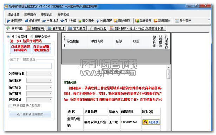The width and height of the screenshot is (216, 135).
Task: Click the 自定义邮箱地址搜索器 button
Action: pyautogui.click(x=41, y=49)
